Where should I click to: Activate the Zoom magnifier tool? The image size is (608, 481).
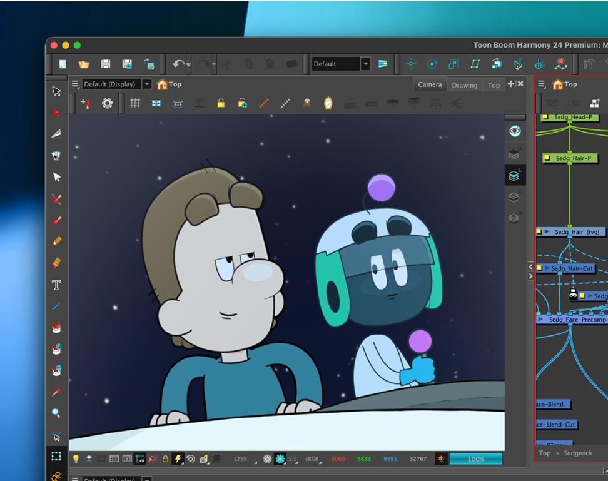click(56, 413)
